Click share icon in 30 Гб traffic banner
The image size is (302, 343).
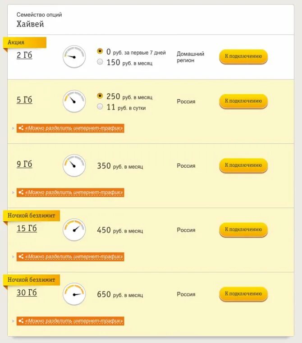click(21, 320)
